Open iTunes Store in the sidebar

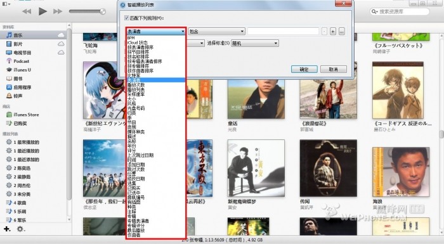26,115
